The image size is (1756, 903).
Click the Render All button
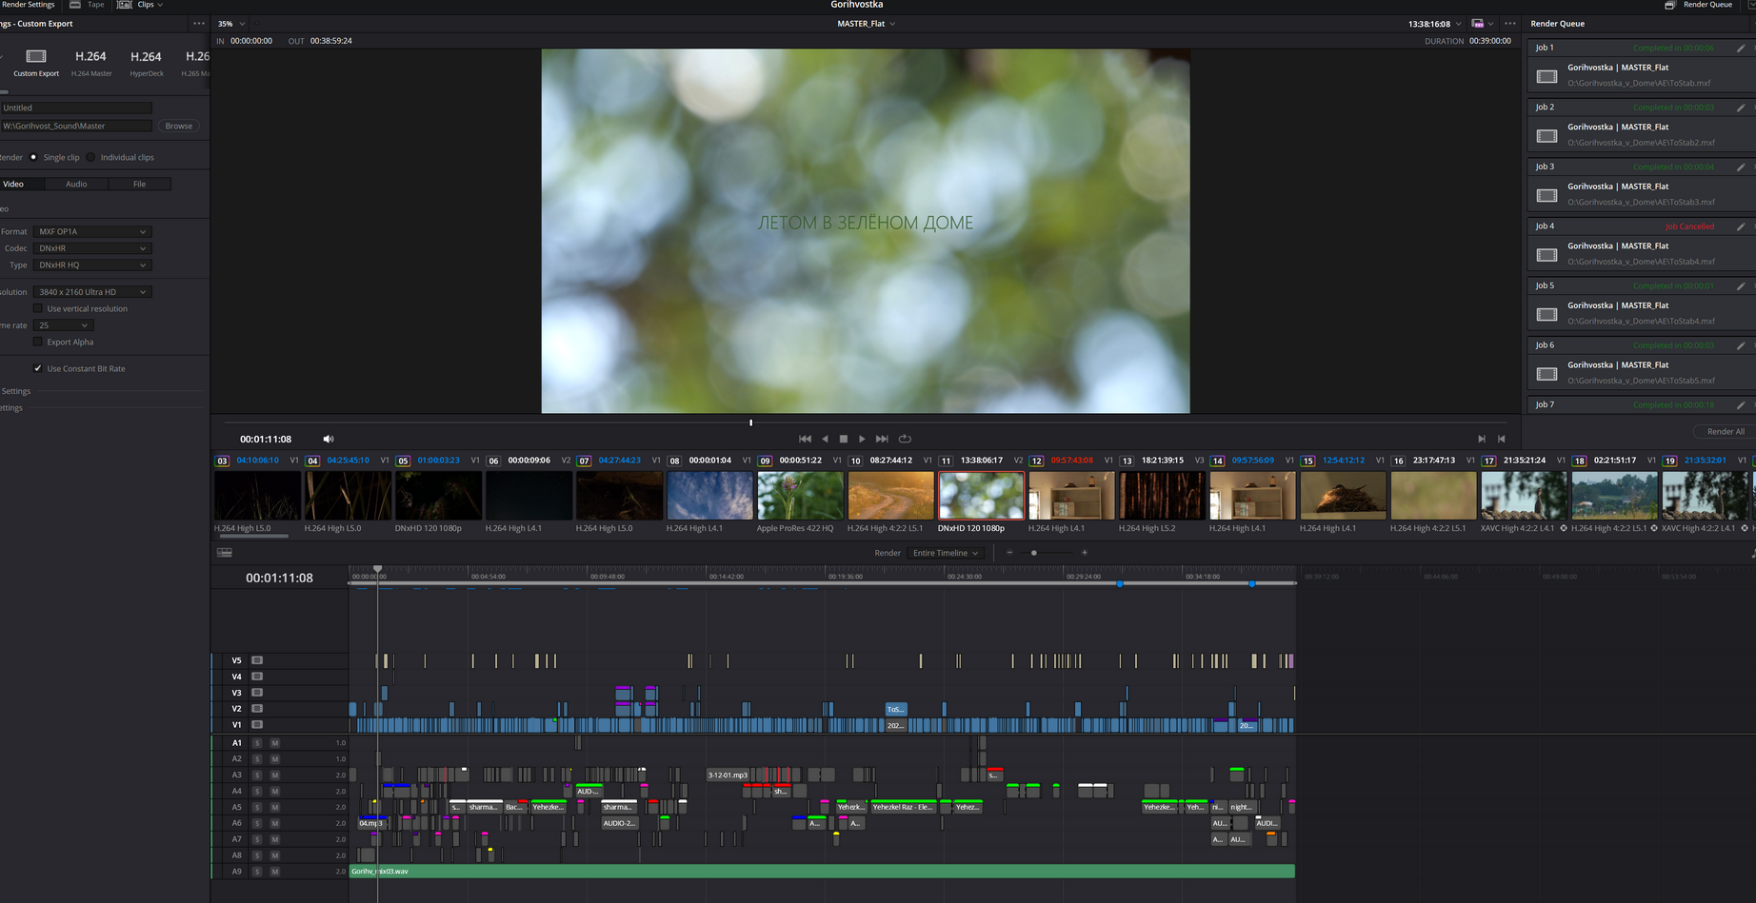tap(1726, 431)
